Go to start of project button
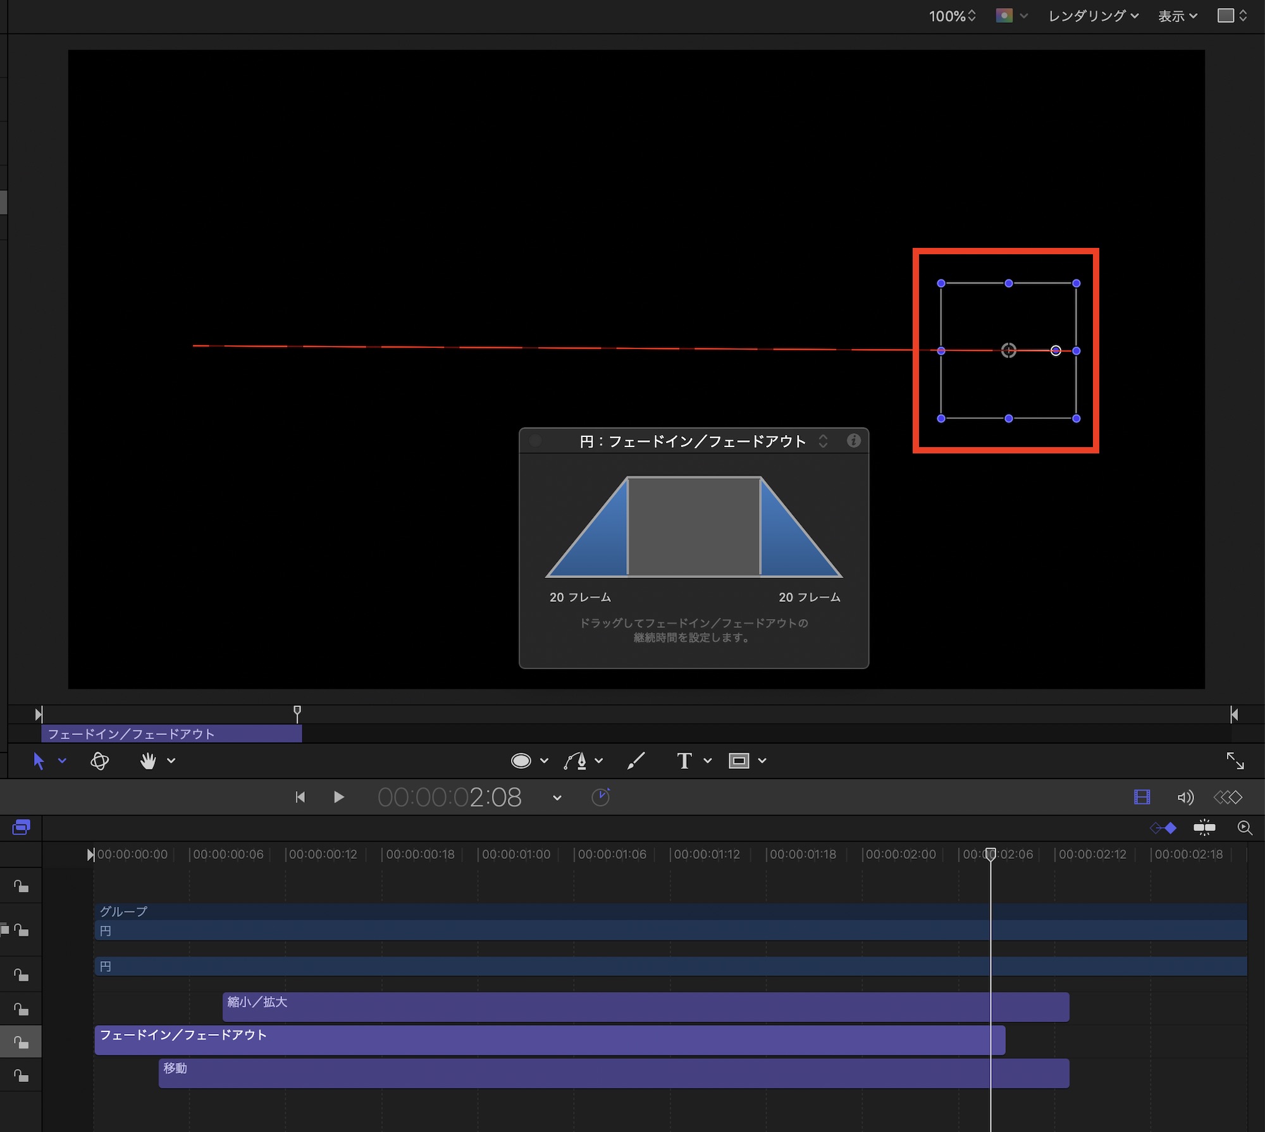Viewport: 1265px width, 1132px height. (300, 797)
